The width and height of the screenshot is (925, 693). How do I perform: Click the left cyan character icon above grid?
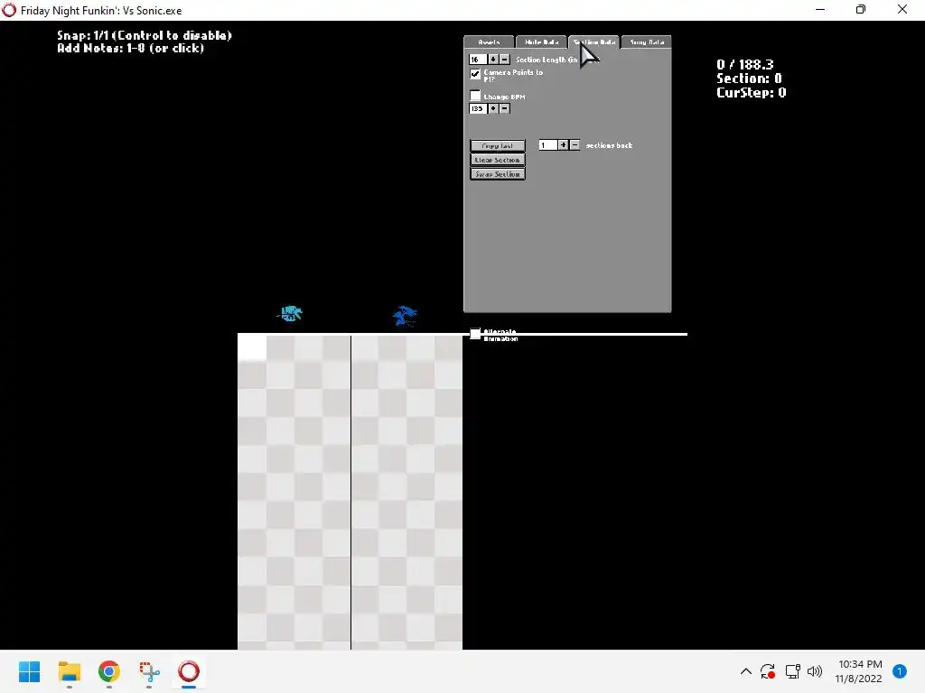pyautogui.click(x=290, y=313)
